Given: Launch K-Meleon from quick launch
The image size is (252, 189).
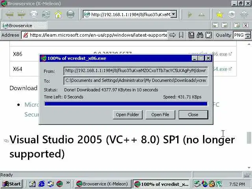Looking at the screenshot, I should [59, 184].
